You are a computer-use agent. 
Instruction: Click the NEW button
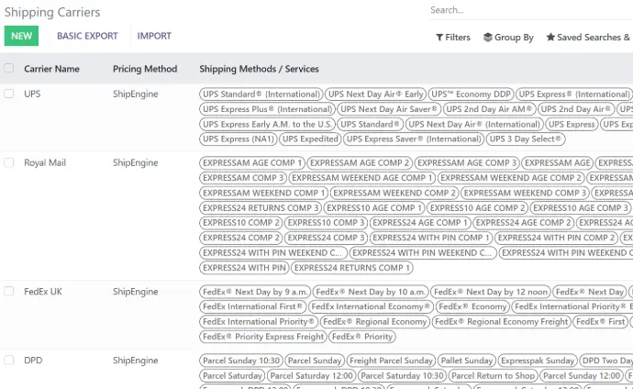[x=21, y=36]
